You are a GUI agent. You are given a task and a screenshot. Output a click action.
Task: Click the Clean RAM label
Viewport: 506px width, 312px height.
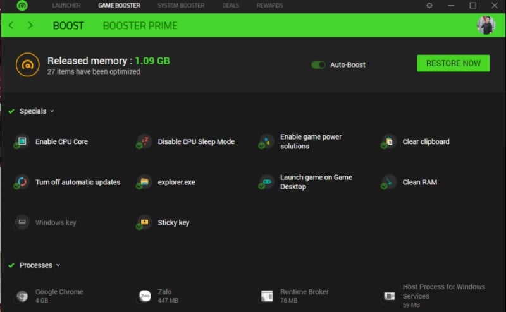pyautogui.click(x=420, y=182)
